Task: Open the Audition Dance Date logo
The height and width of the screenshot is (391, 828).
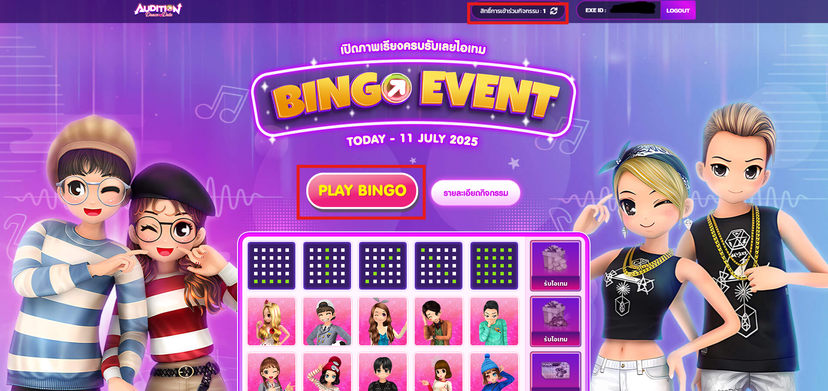Action: pos(158,10)
